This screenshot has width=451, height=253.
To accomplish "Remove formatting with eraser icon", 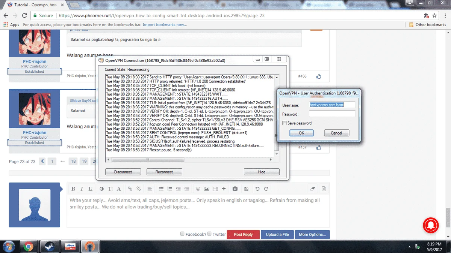I will pyautogui.click(x=312, y=189).
